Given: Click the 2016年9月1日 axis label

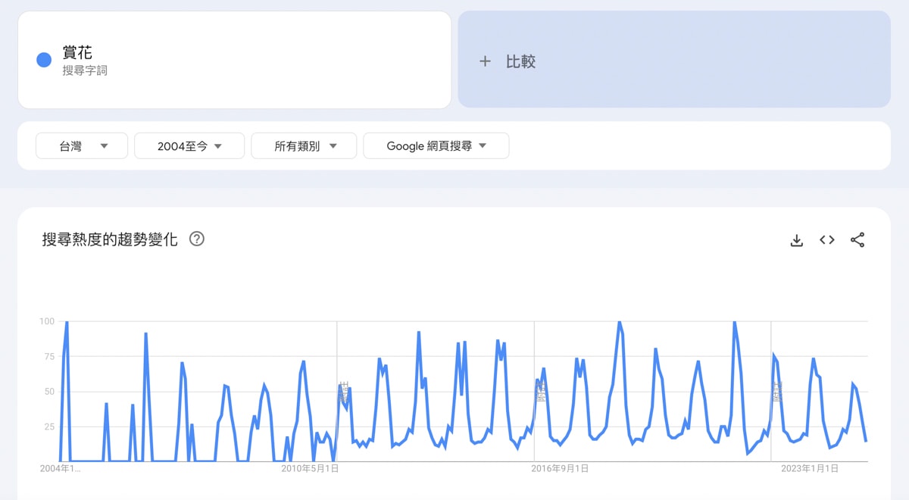Looking at the screenshot, I should coord(560,469).
